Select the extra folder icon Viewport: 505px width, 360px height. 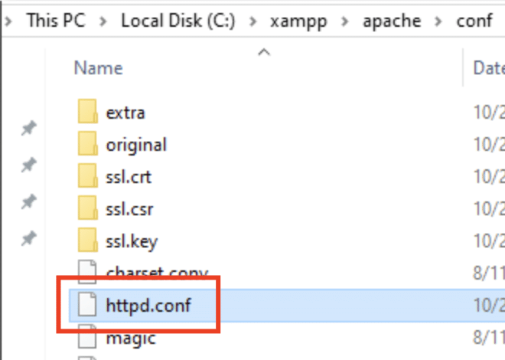pos(87,111)
